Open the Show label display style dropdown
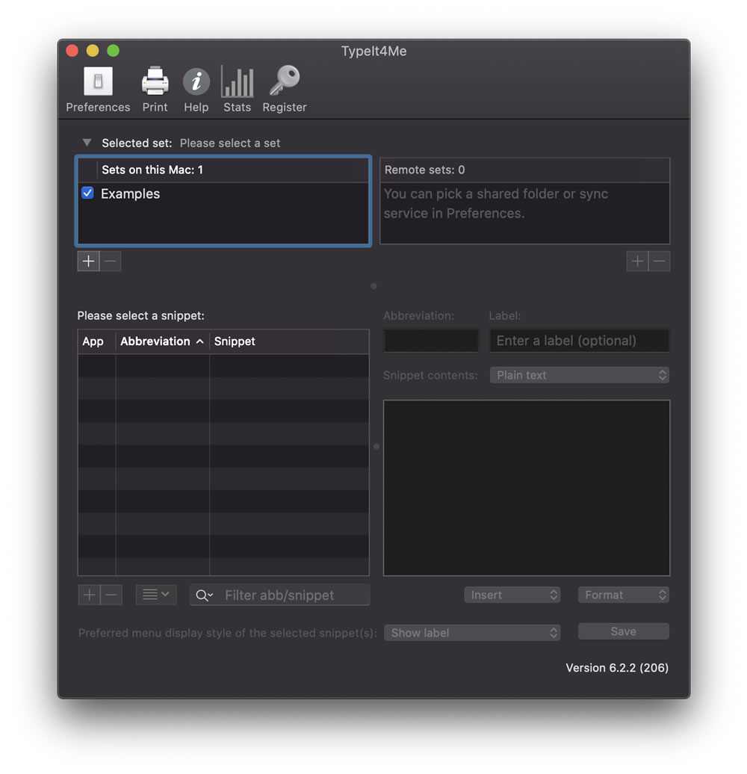This screenshot has height=774, width=747. 472,633
